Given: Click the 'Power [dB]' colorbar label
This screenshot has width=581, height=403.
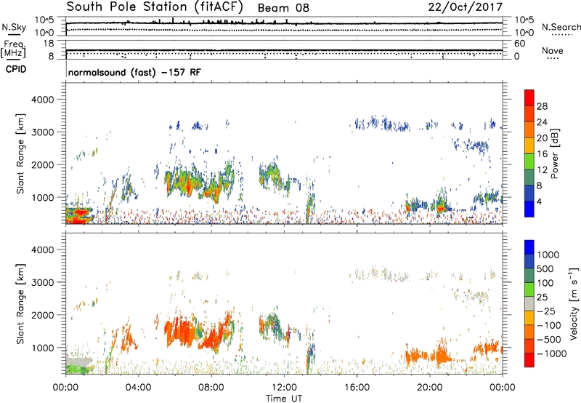Looking at the screenshot, I should tap(555, 153).
